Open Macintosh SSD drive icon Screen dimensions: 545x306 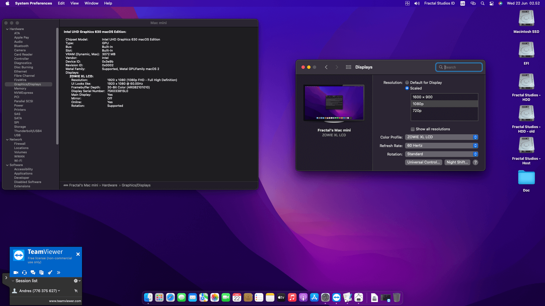pos(526,18)
